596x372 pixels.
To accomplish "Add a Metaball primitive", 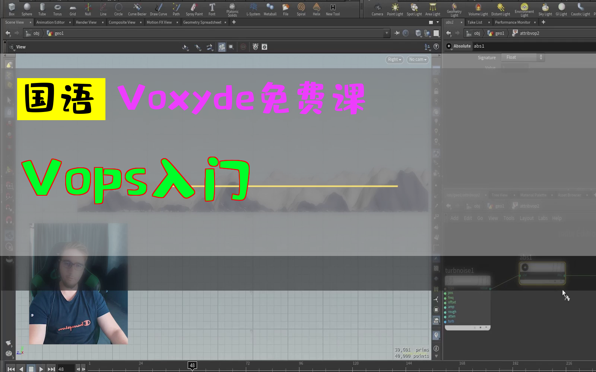I will [270, 9].
